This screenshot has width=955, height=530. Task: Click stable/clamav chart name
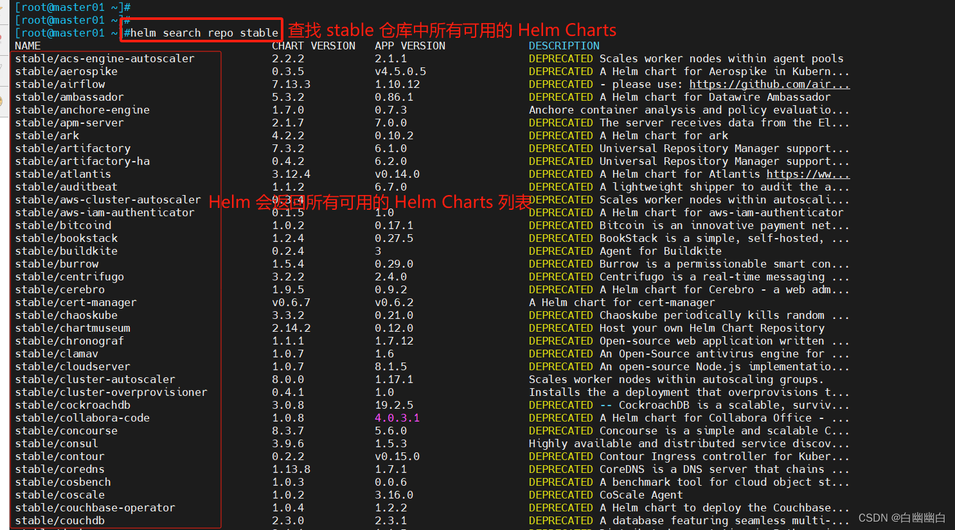click(x=57, y=354)
